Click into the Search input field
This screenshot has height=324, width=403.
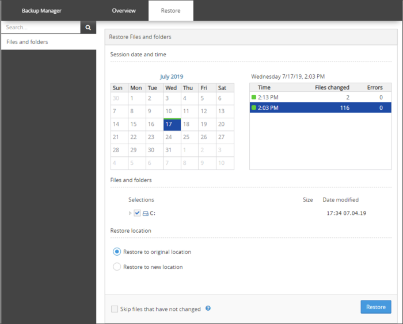click(40, 27)
